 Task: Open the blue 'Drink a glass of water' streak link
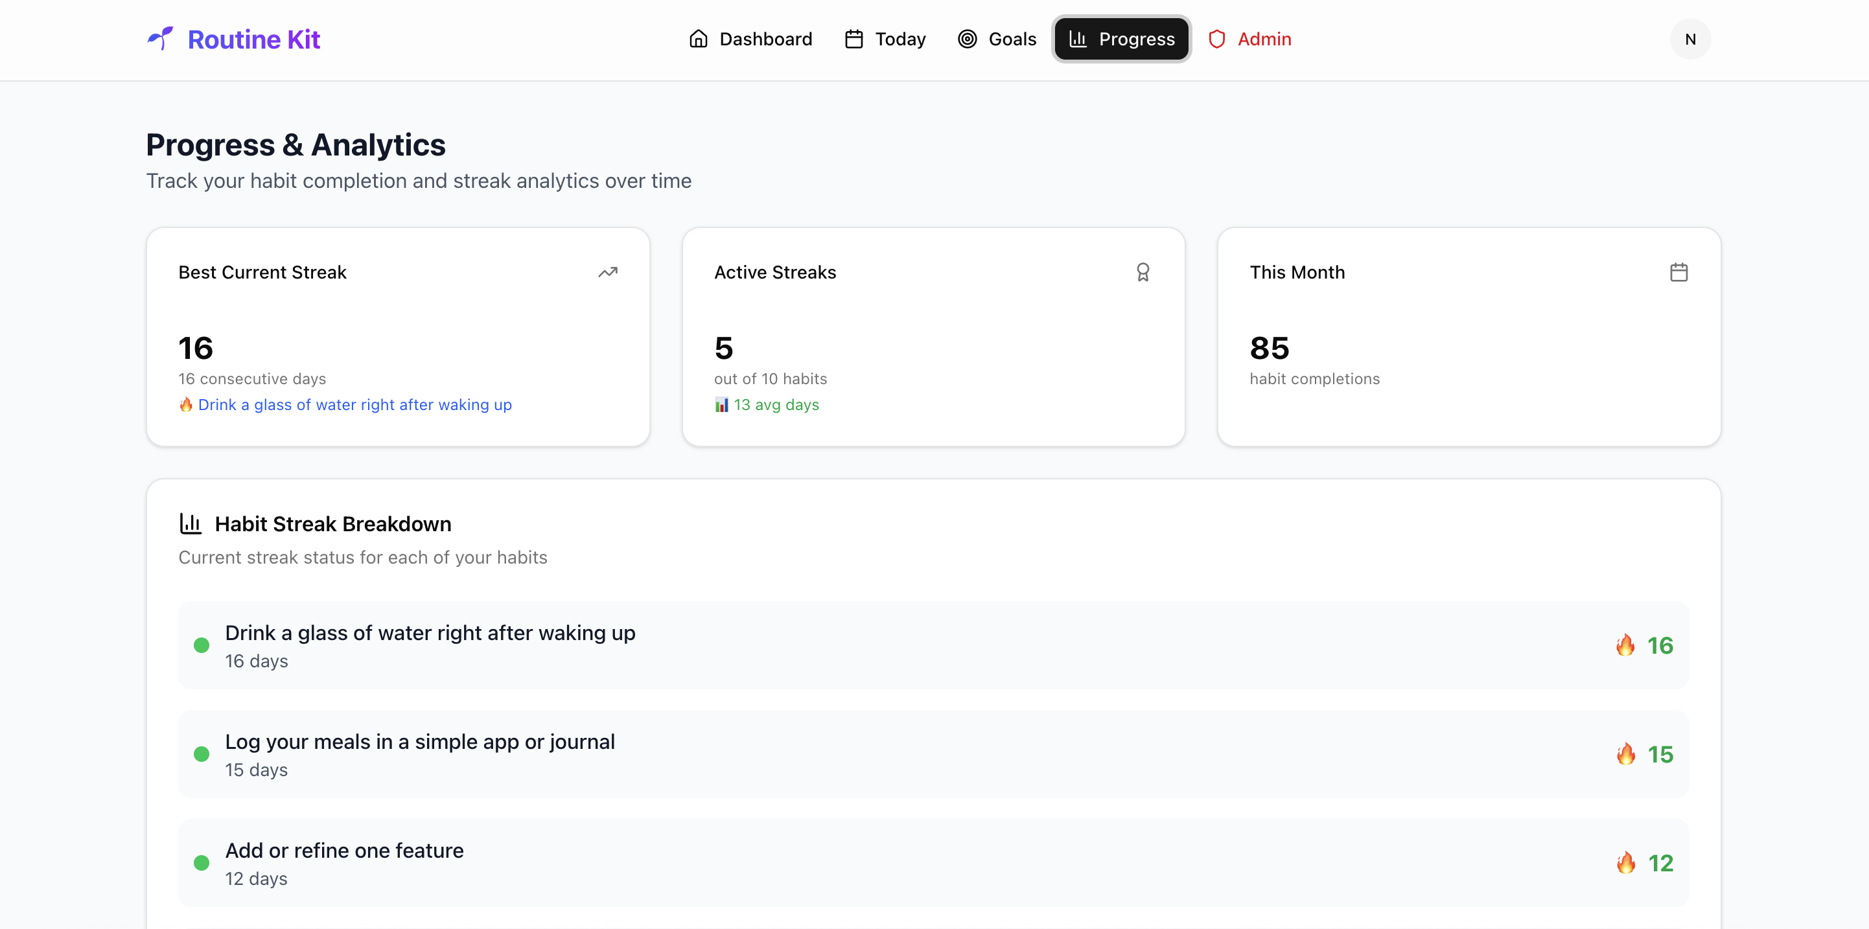pos(354,405)
